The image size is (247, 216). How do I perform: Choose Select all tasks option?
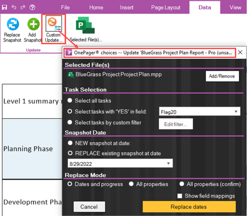(x=70, y=101)
